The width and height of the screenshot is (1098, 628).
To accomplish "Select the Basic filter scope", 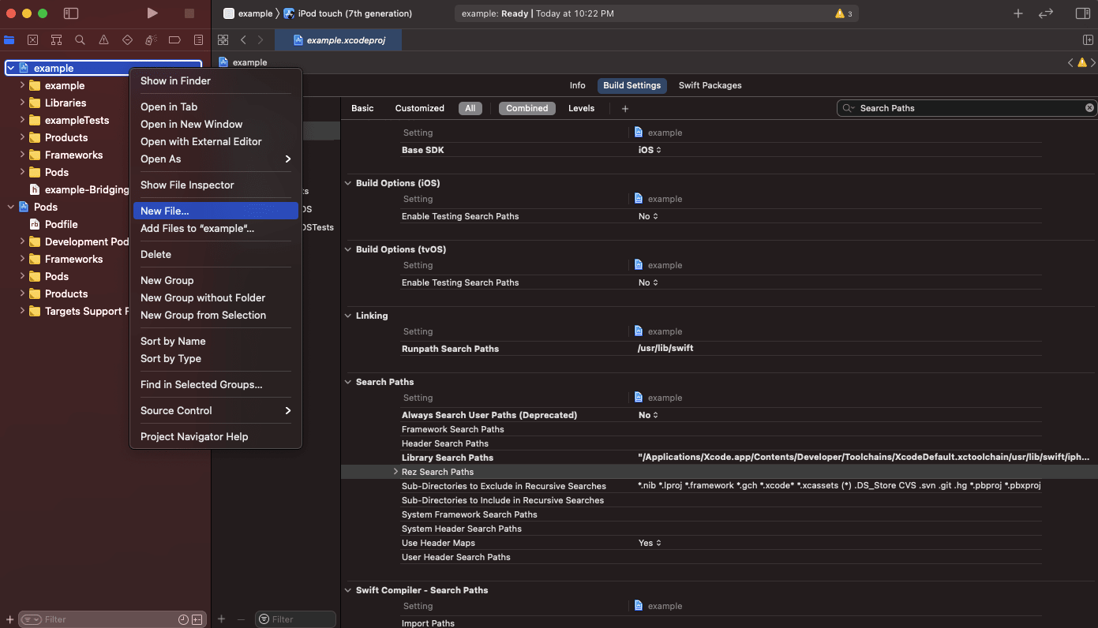I will [362, 108].
